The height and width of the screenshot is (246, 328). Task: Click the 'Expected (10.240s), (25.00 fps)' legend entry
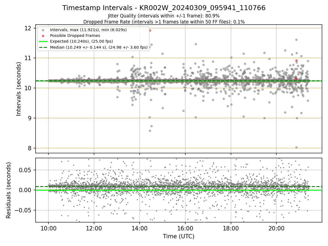[81, 41]
